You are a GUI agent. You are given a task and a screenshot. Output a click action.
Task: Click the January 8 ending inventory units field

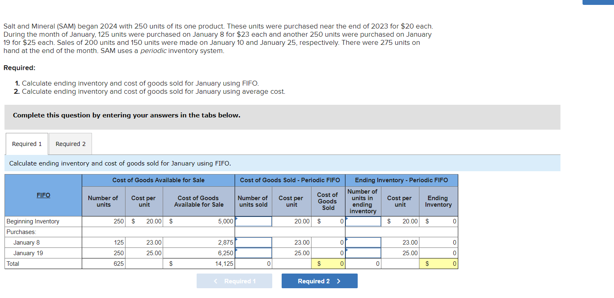pos(363,242)
